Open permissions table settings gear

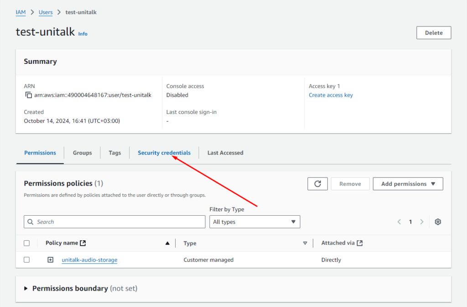tap(438, 222)
